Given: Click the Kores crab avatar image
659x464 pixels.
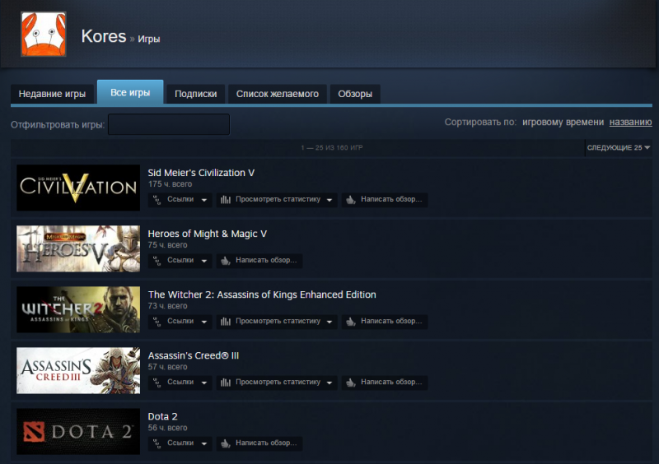Looking at the screenshot, I should coord(44,35).
